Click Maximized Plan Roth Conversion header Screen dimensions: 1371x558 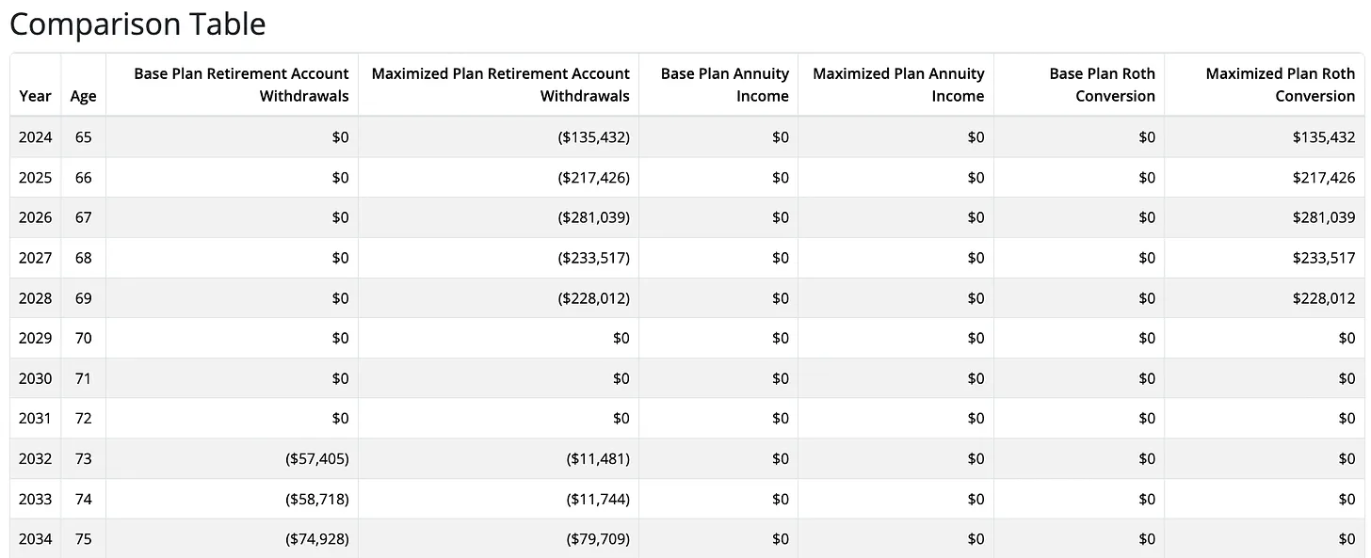(x=1280, y=85)
